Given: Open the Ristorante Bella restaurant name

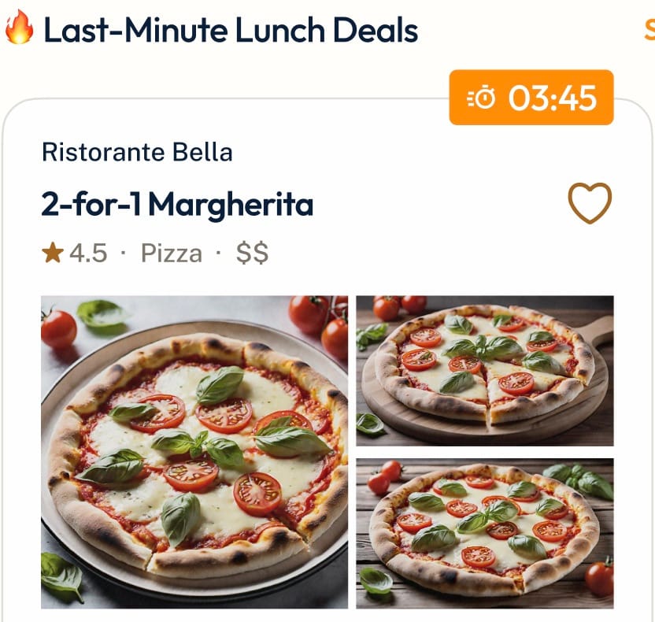Looking at the screenshot, I should pos(137,151).
